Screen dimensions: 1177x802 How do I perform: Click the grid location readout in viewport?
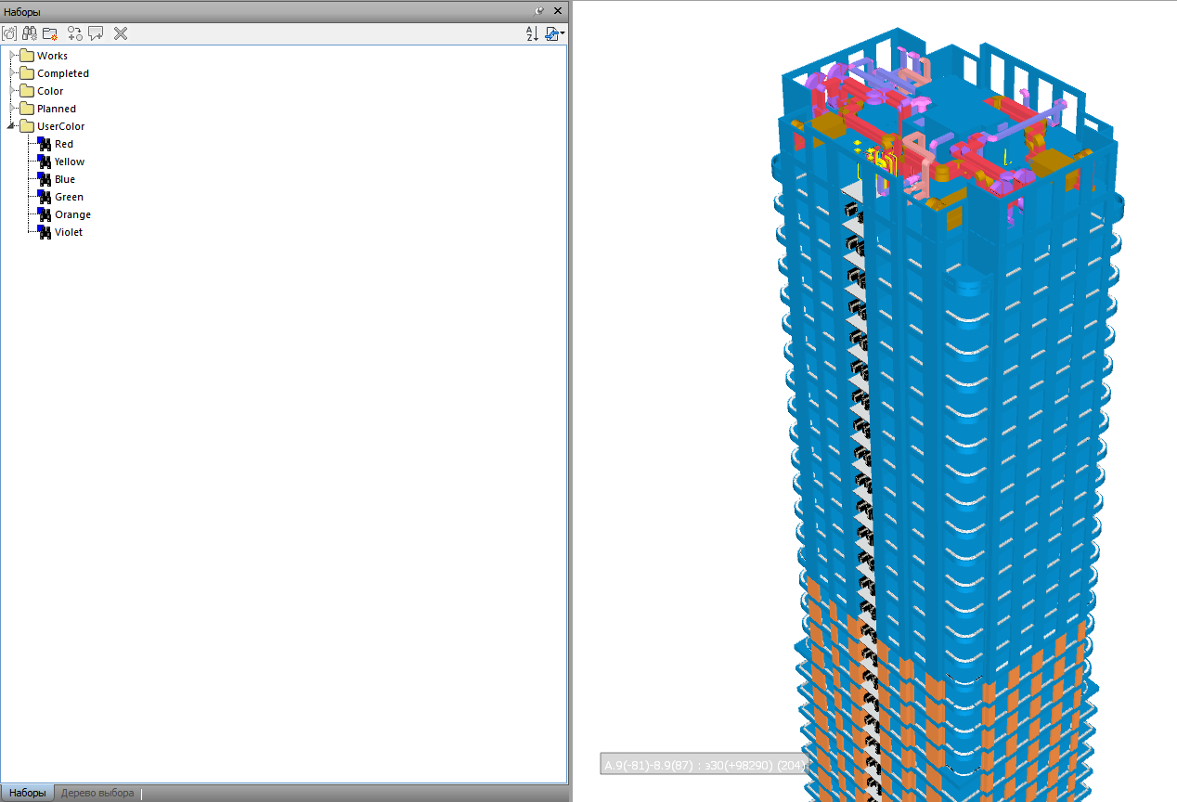pyautogui.click(x=705, y=765)
